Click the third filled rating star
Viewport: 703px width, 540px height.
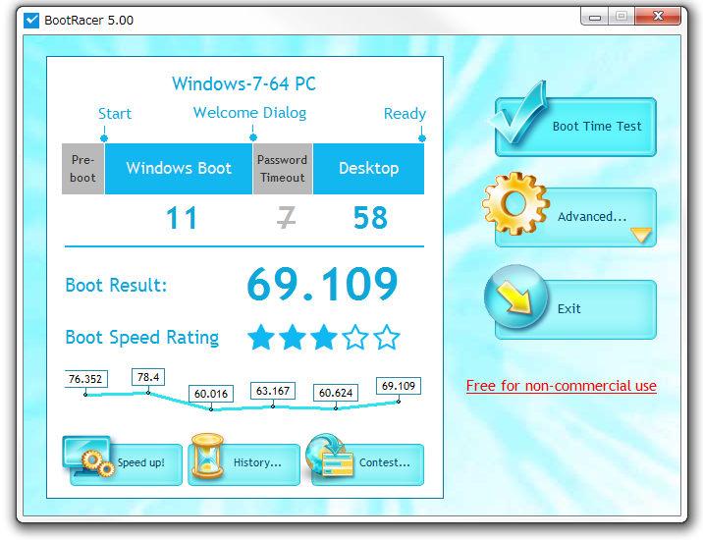324,337
